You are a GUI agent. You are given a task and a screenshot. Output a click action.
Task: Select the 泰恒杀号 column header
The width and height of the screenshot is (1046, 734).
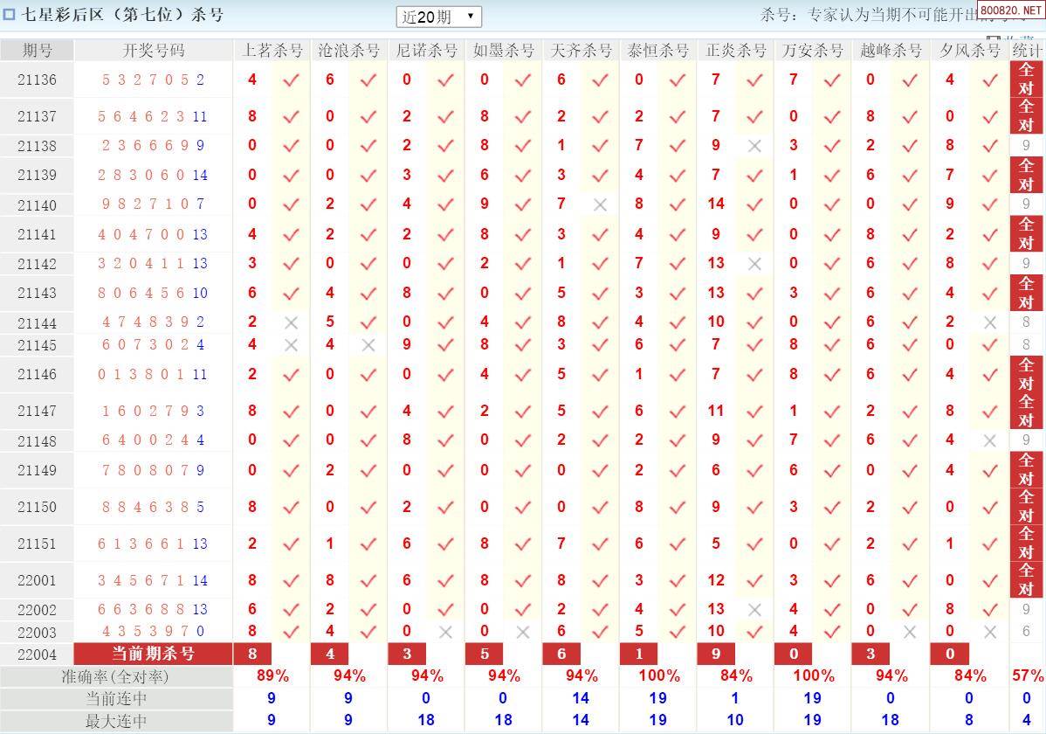[658, 50]
